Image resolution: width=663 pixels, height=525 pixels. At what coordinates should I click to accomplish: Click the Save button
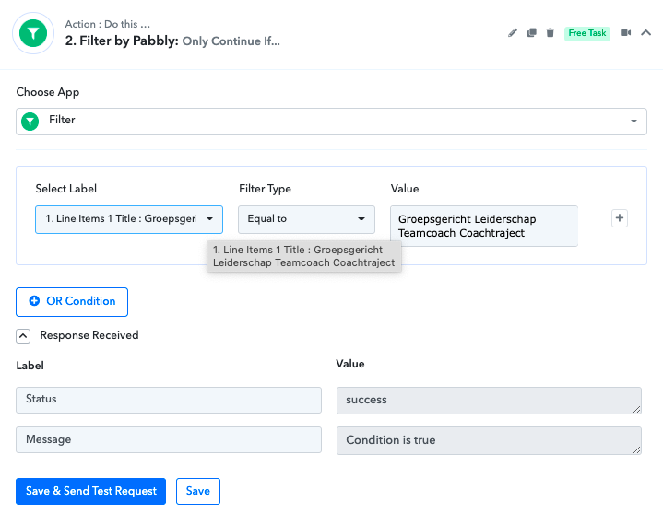[198, 491]
